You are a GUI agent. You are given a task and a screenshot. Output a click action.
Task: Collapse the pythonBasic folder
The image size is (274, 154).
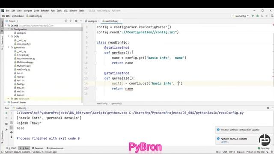pyautogui.click(x=9, y=47)
